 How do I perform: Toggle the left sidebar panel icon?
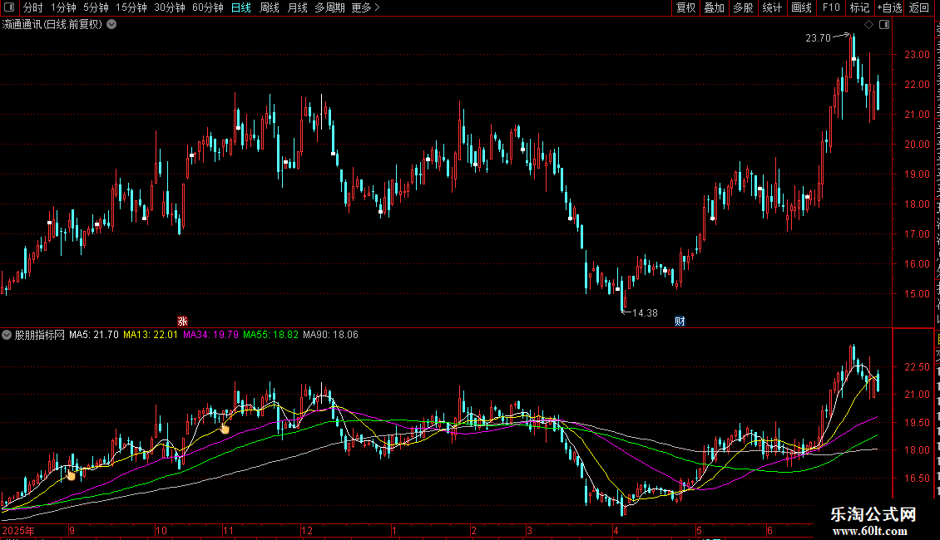(x=9, y=7)
